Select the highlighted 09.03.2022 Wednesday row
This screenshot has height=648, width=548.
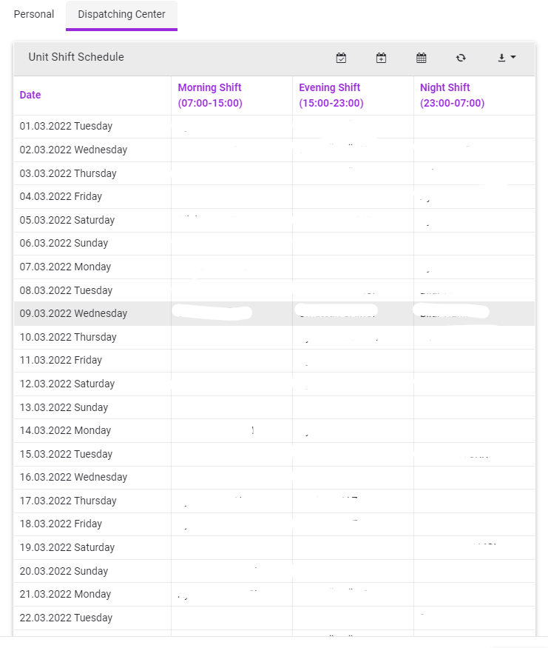click(x=73, y=313)
